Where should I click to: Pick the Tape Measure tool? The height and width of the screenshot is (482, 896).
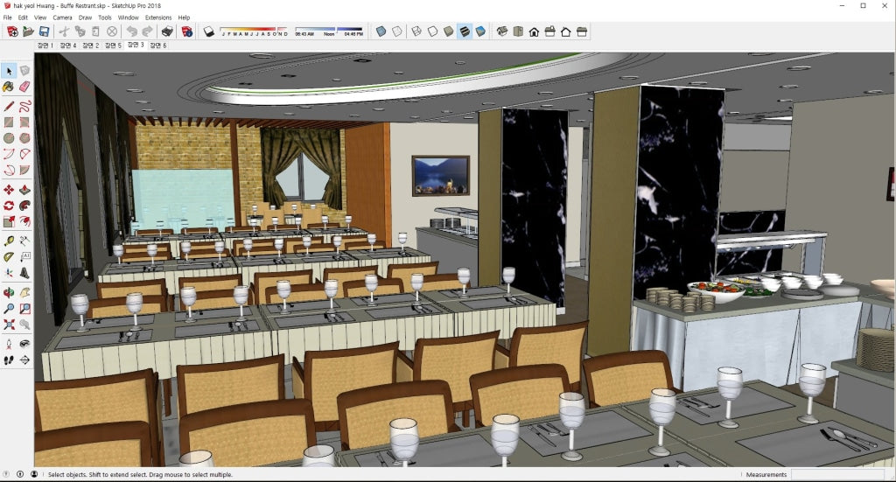coord(9,241)
